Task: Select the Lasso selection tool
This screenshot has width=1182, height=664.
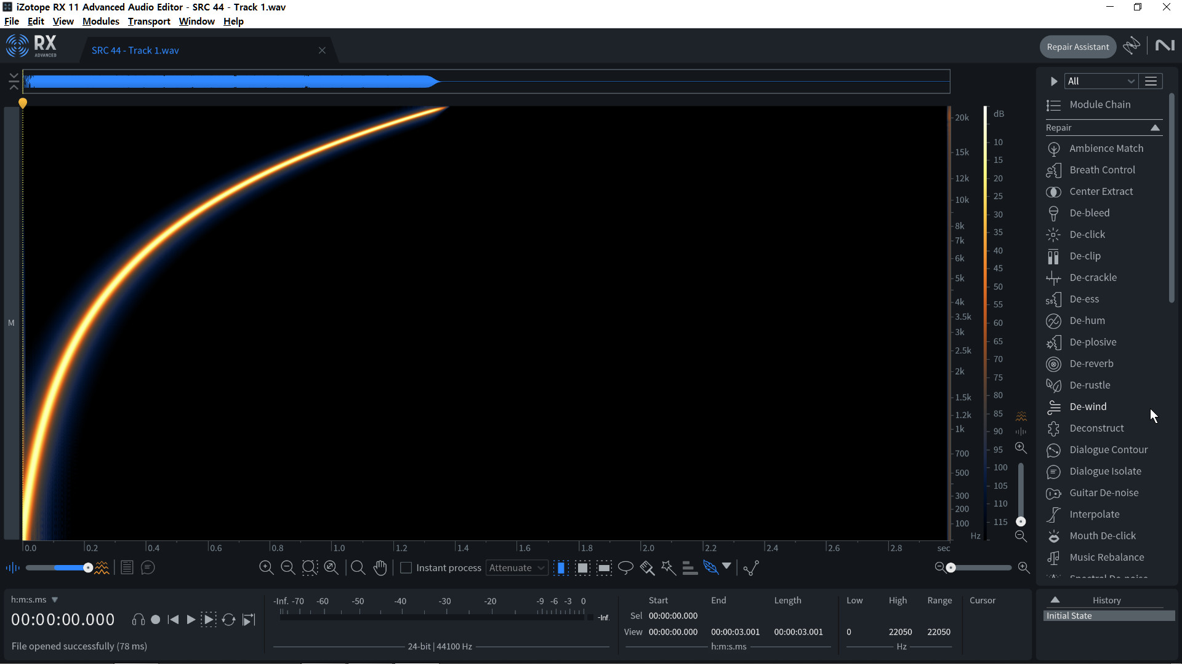Action: (x=625, y=567)
